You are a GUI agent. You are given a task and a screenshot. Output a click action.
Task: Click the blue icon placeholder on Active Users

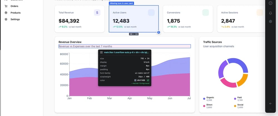[151, 12]
